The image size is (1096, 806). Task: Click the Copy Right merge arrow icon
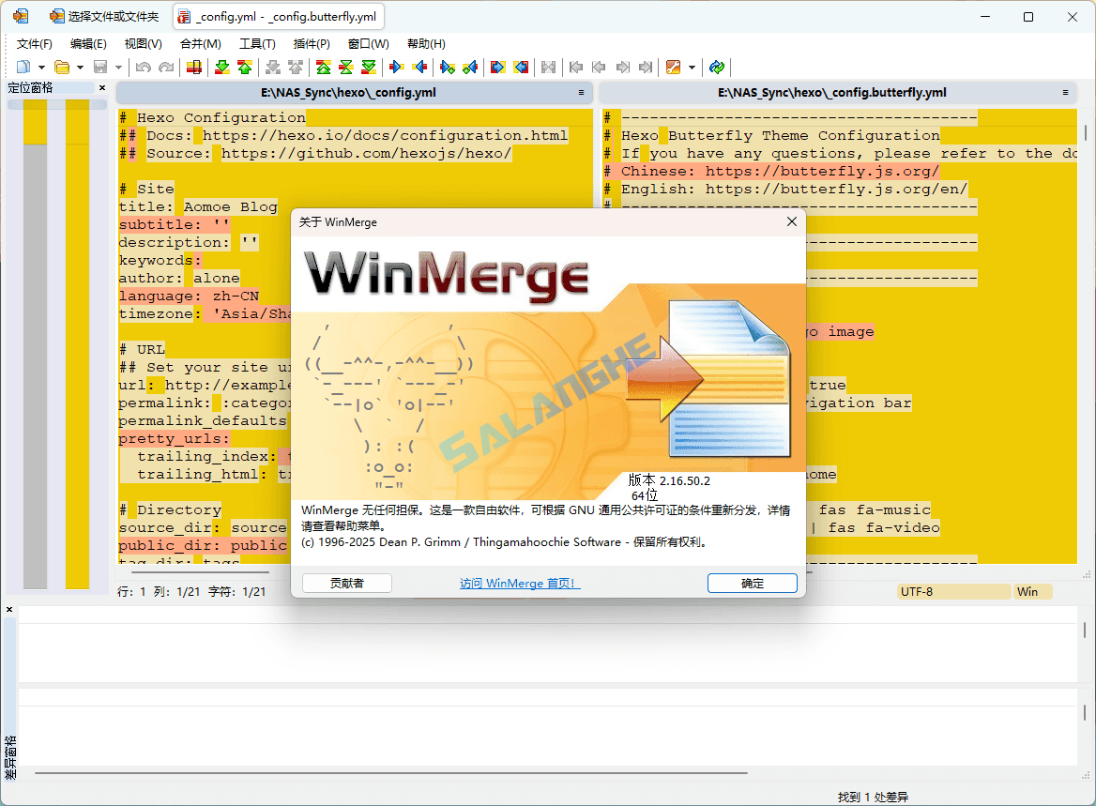click(x=398, y=67)
